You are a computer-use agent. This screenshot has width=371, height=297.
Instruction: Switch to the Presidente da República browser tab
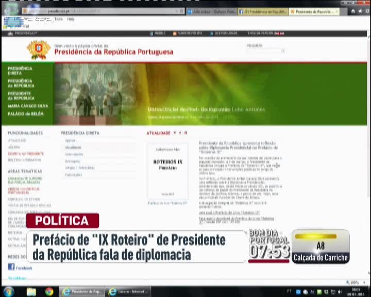[x=312, y=11]
